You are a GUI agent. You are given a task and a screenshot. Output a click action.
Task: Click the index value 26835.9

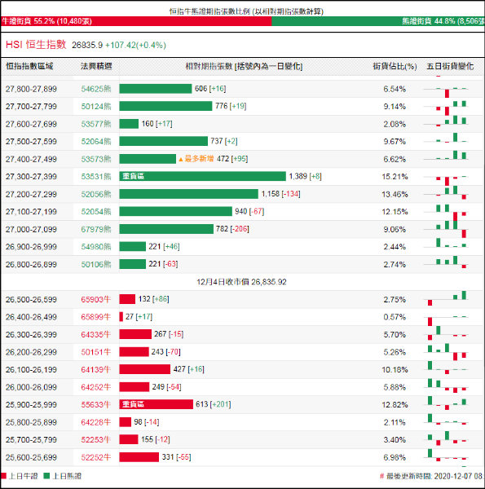(87, 45)
